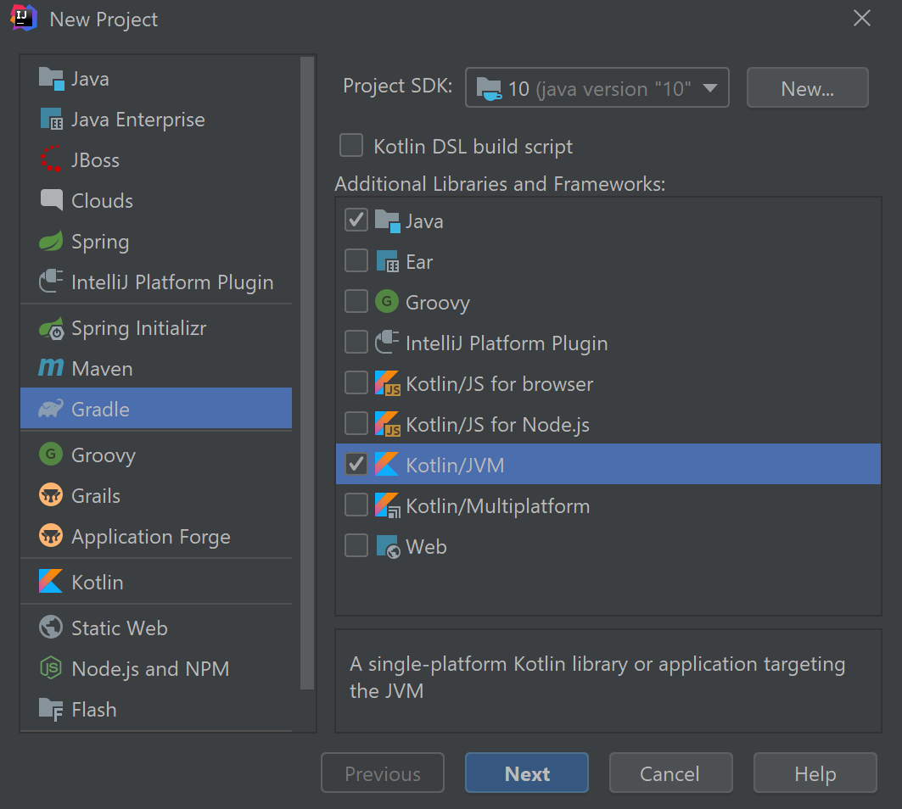Uncheck the Kotlin/JVM framework checkbox
This screenshot has height=809, width=902.
356,465
